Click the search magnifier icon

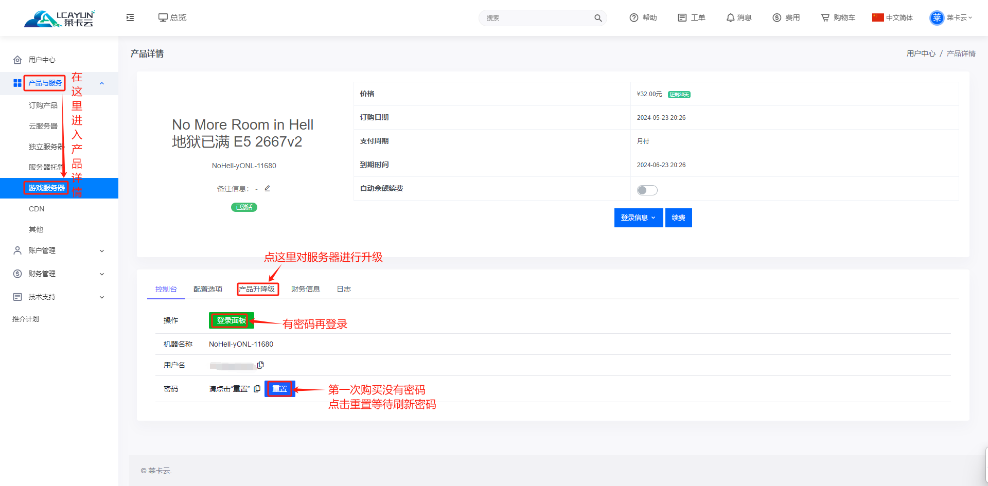tap(598, 18)
